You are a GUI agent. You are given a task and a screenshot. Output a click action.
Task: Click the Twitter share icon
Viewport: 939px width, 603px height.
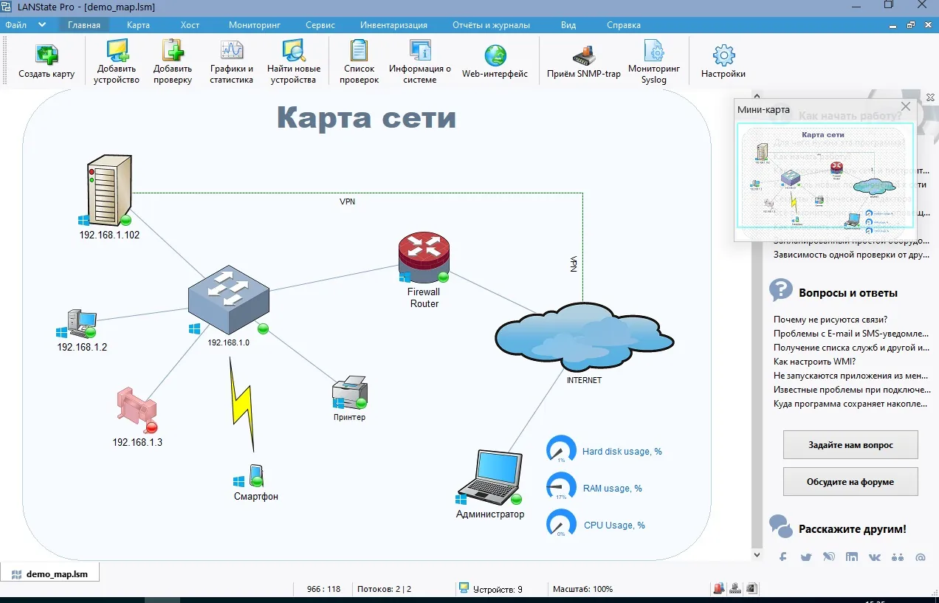[x=806, y=557]
